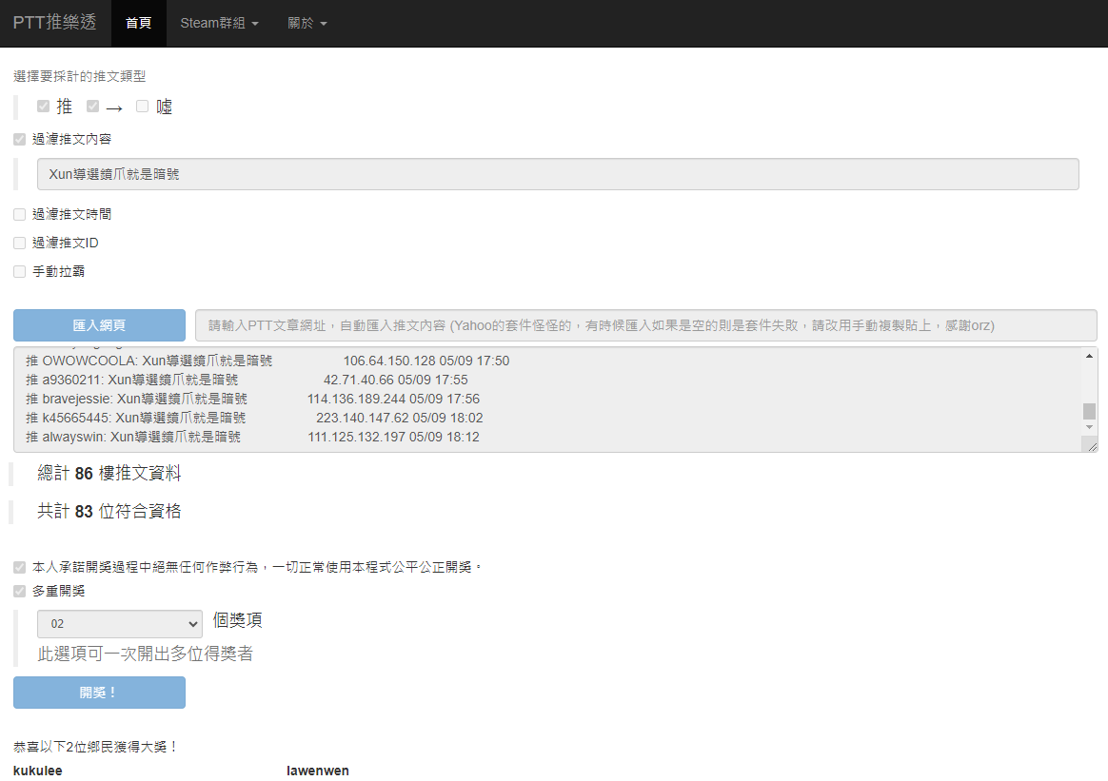The width and height of the screenshot is (1108, 781).
Task: Click the 共計 83 位符合資格 summary
Action: point(109,511)
